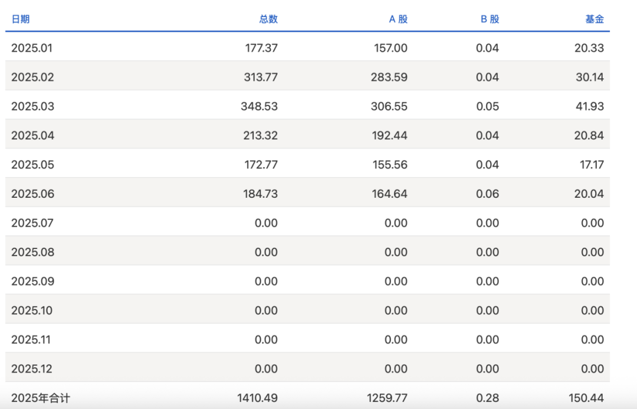
Task: Click the 306.55 A-share value for 2025.03
Action: [390, 107]
